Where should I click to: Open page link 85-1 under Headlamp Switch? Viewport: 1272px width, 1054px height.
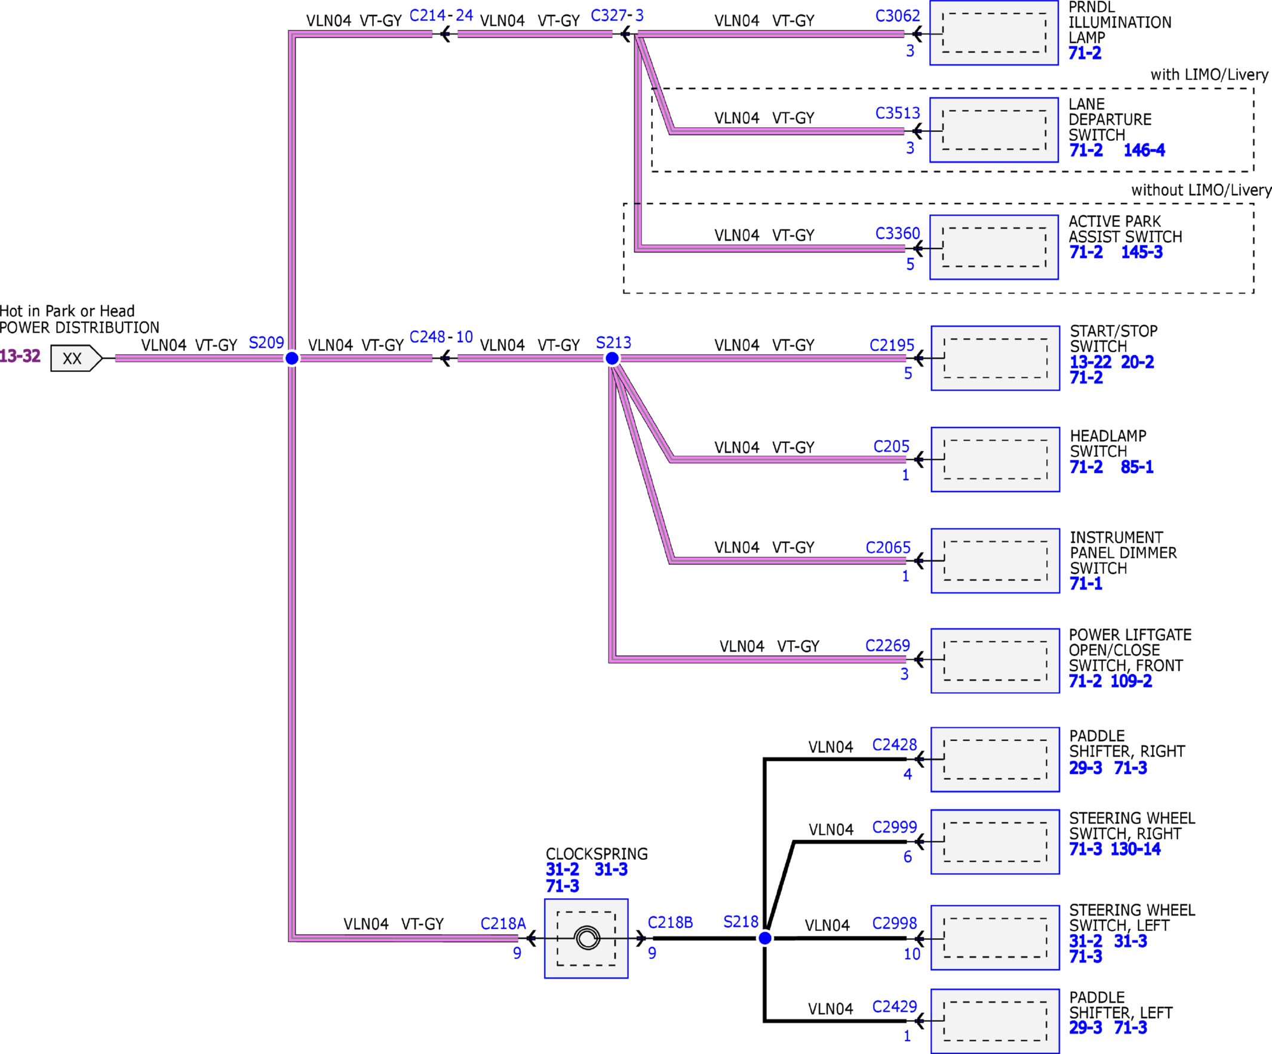tap(1137, 467)
